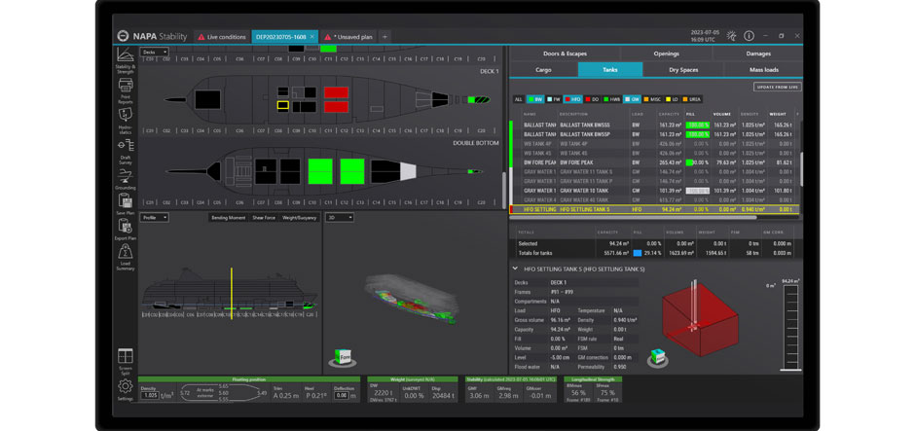Click the Update From Live button
The height and width of the screenshot is (431, 915).
tap(777, 87)
